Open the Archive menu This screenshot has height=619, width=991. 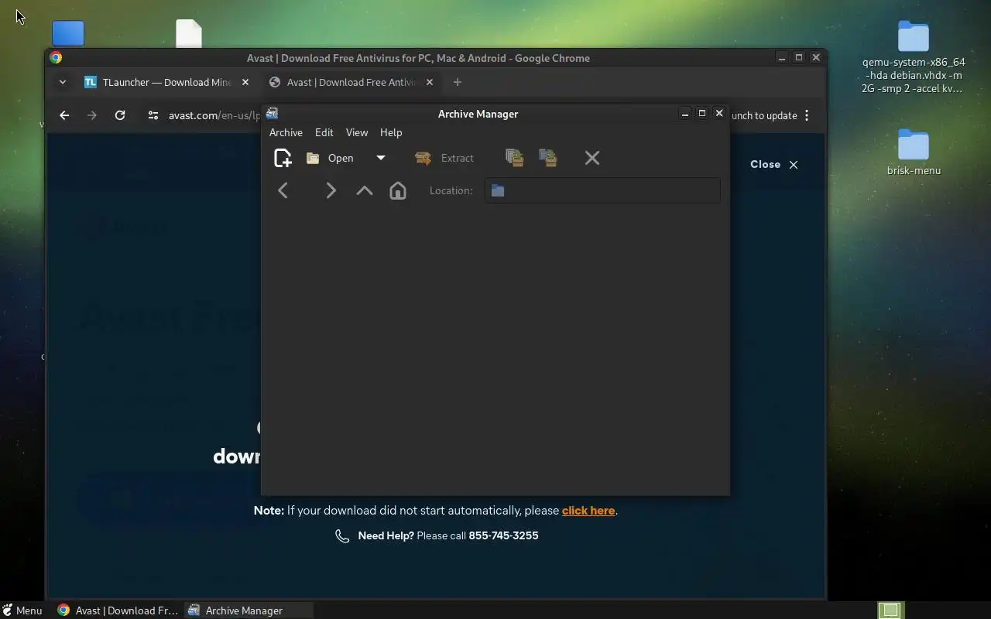286,132
